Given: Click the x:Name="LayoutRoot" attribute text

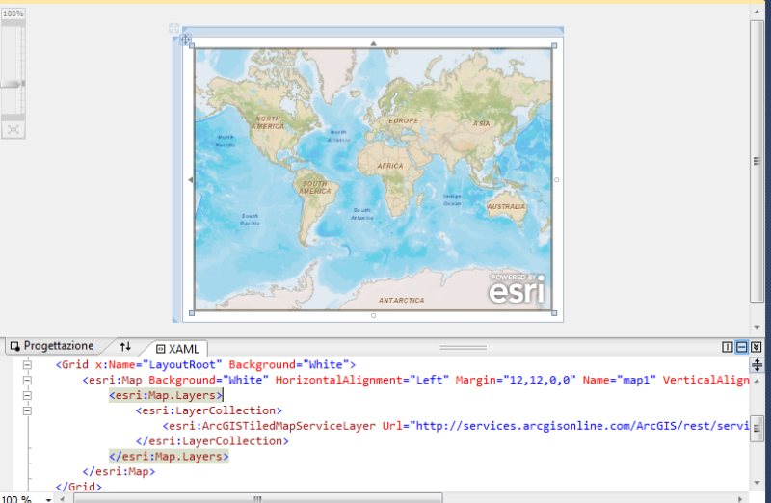Looking at the screenshot, I should pyautogui.click(x=158, y=365).
